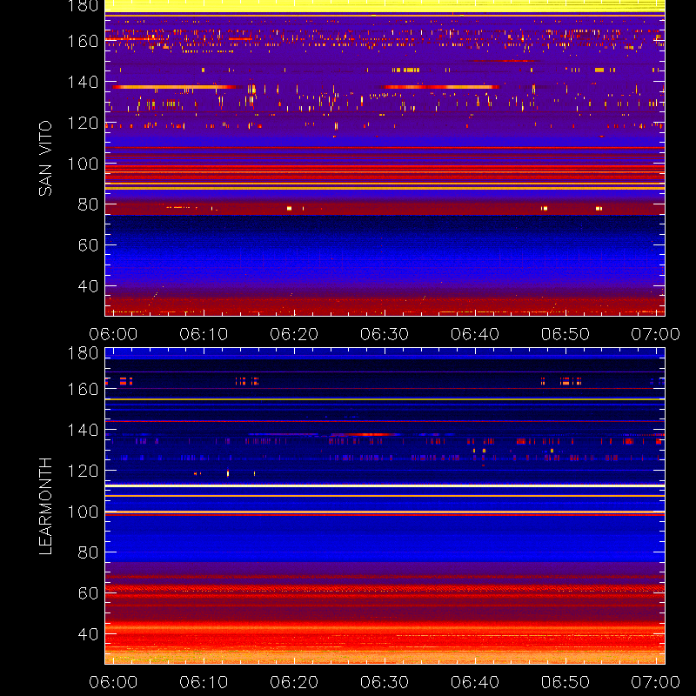Choose 06:50 time label under Learmonth plot

(x=565, y=682)
